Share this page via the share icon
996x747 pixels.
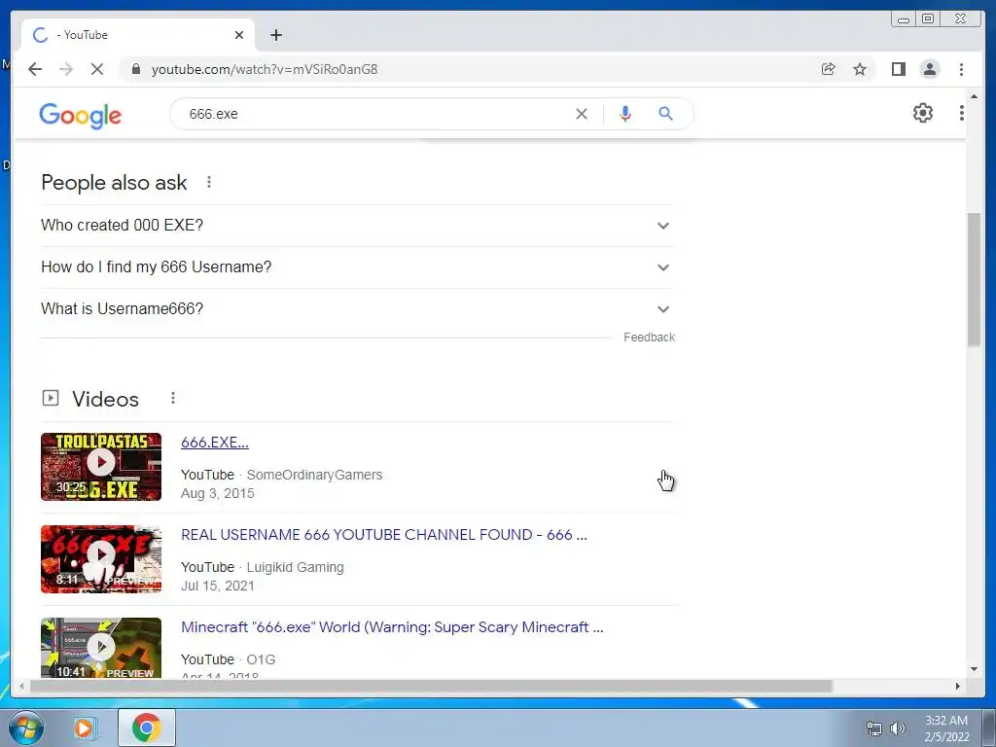tap(829, 69)
